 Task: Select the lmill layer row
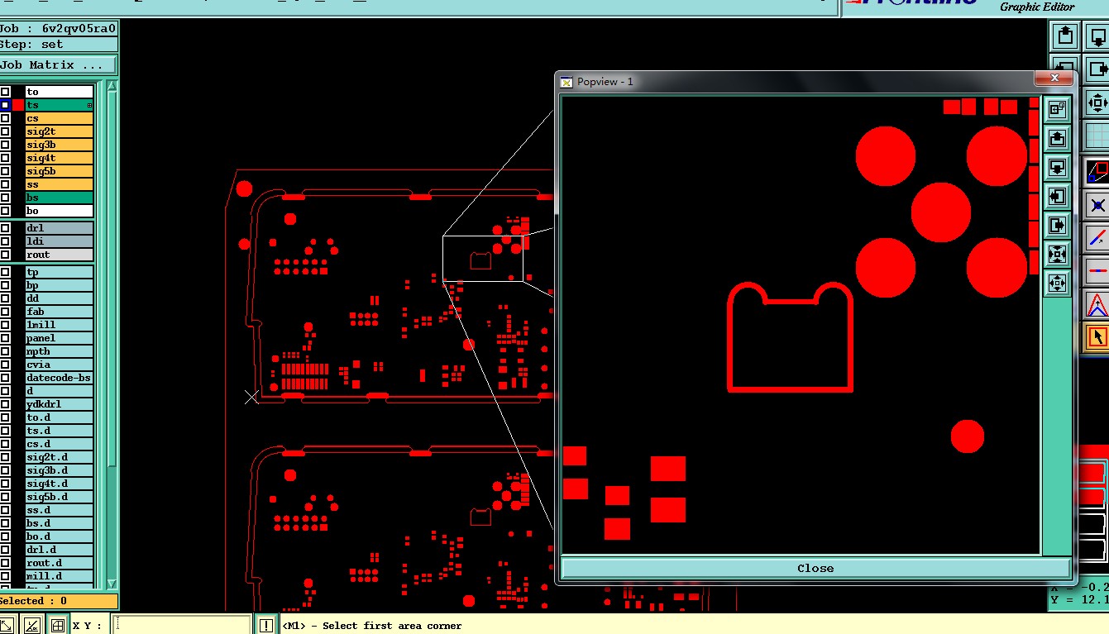coord(59,325)
